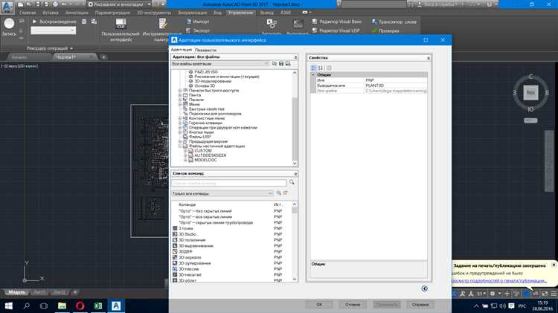Click the command search input field
The height and width of the screenshot is (313, 558).
coord(228,183)
